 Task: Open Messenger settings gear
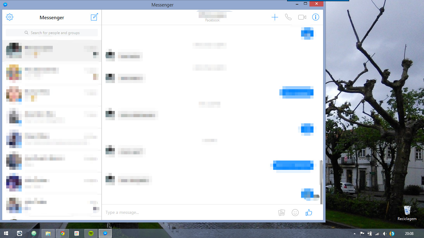[x=10, y=17]
